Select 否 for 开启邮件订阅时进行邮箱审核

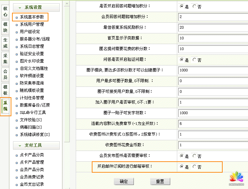coord(195,167)
